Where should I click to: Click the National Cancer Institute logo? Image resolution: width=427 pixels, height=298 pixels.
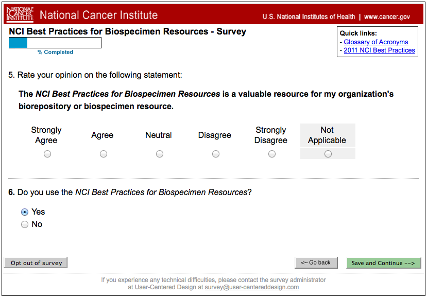[20, 14]
